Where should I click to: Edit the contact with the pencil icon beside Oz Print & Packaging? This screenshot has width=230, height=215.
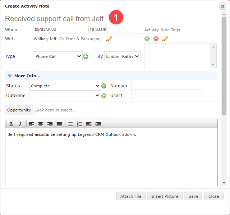click(x=109, y=39)
